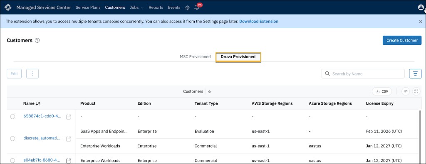Open discrete_automati tenant console icon

coord(69,139)
